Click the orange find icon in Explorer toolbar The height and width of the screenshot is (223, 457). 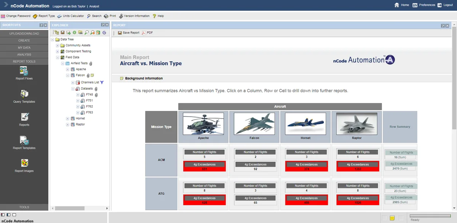(x=93, y=33)
